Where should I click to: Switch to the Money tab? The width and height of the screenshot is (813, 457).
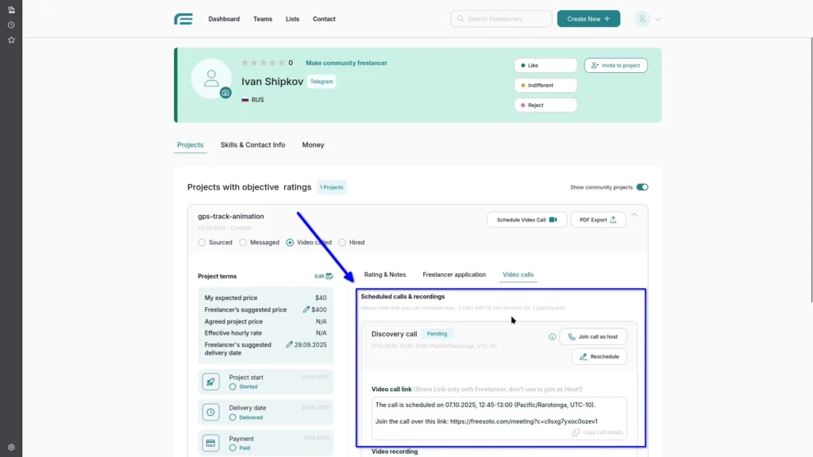coord(313,144)
